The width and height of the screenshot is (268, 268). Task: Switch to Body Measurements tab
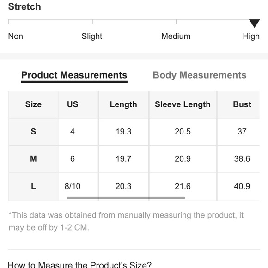click(200, 75)
